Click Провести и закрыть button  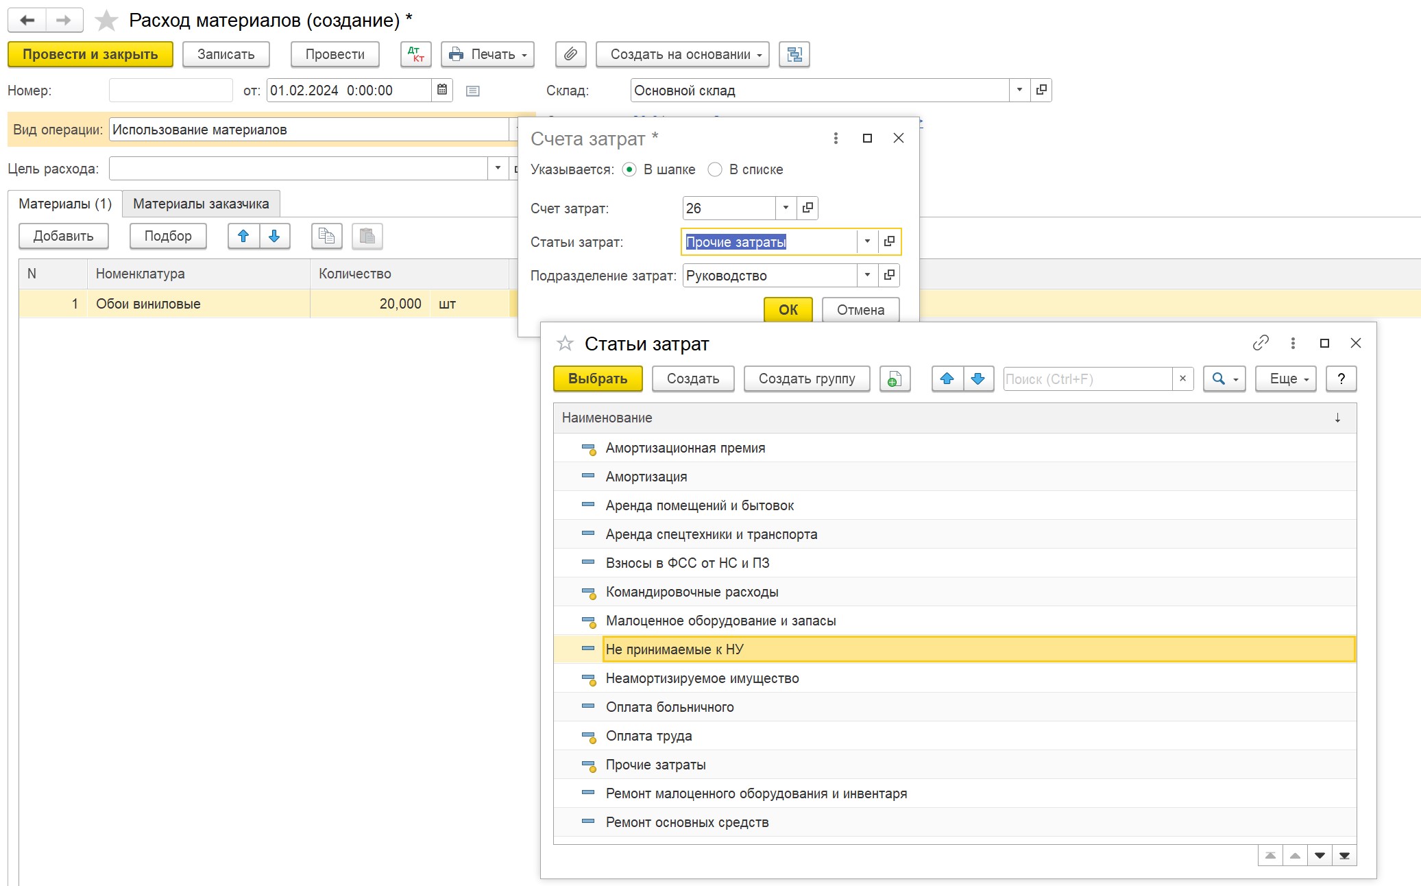coord(90,54)
